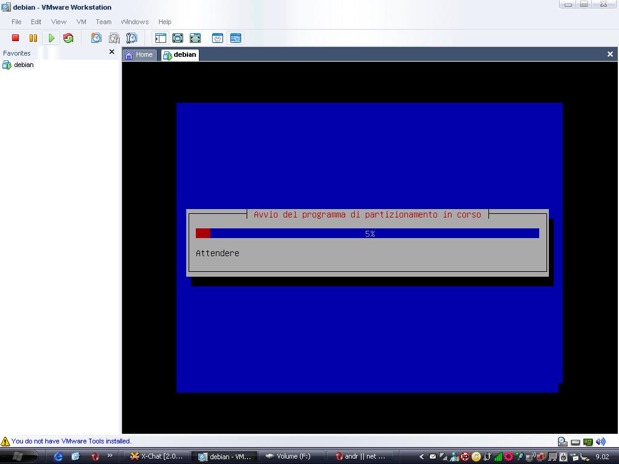Click the summary view wrench window icon

coord(218,38)
